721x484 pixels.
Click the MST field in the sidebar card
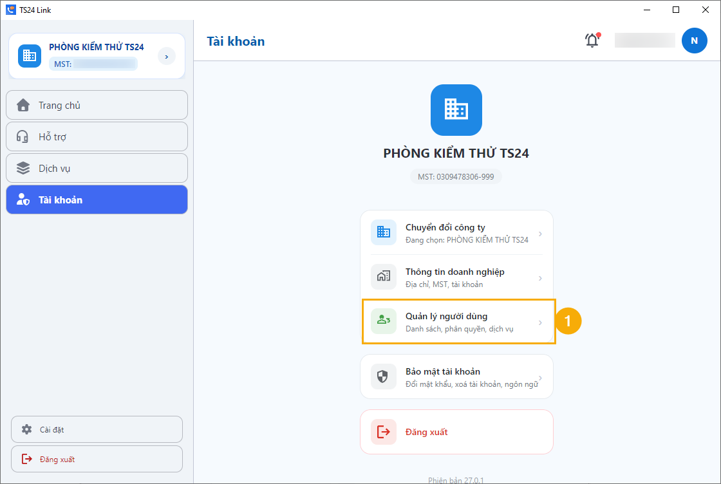pos(93,64)
